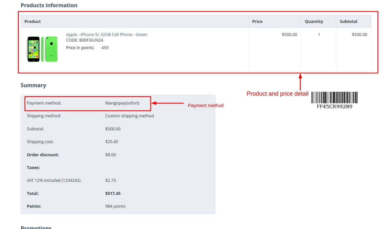Click the Taxes: label
Viewport: 391px width, 229px height.
coord(33,168)
